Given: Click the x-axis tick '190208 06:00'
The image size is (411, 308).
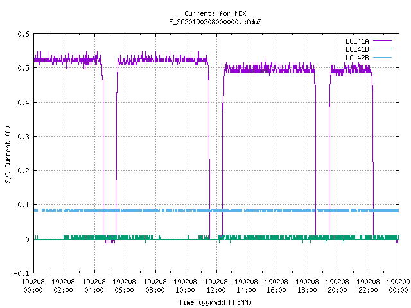Looking at the screenshot, I should pos(124,286).
